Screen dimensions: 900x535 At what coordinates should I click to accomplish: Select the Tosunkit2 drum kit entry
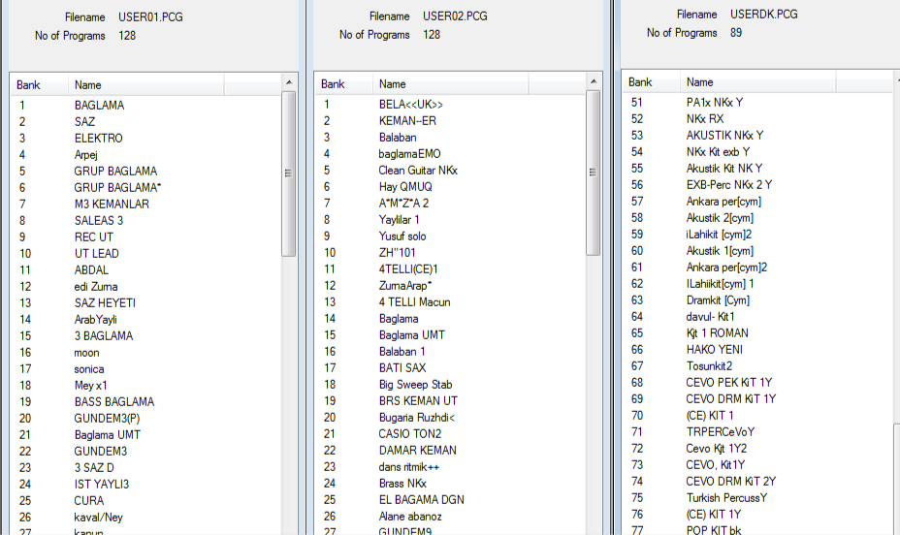click(x=709, y=366)
